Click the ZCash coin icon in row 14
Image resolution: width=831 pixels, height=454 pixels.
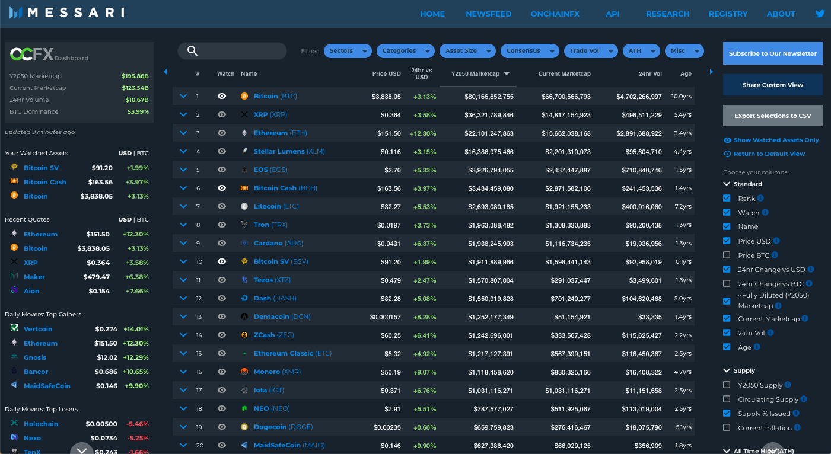pyautogui.click(x=244, y=335)
